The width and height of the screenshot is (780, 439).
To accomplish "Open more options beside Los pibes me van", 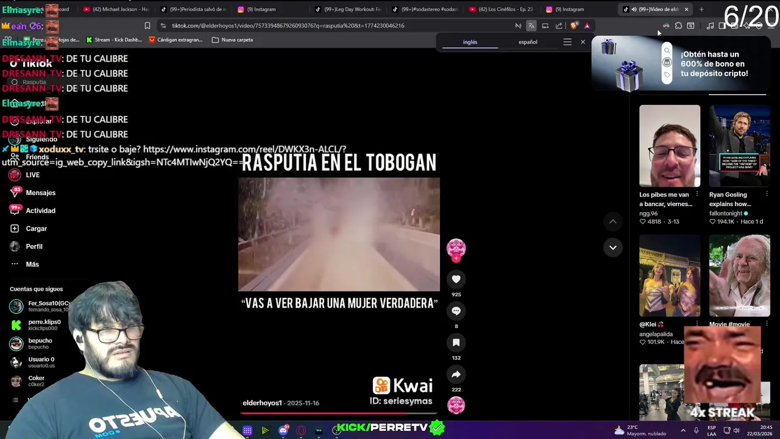I will [697, 195].
